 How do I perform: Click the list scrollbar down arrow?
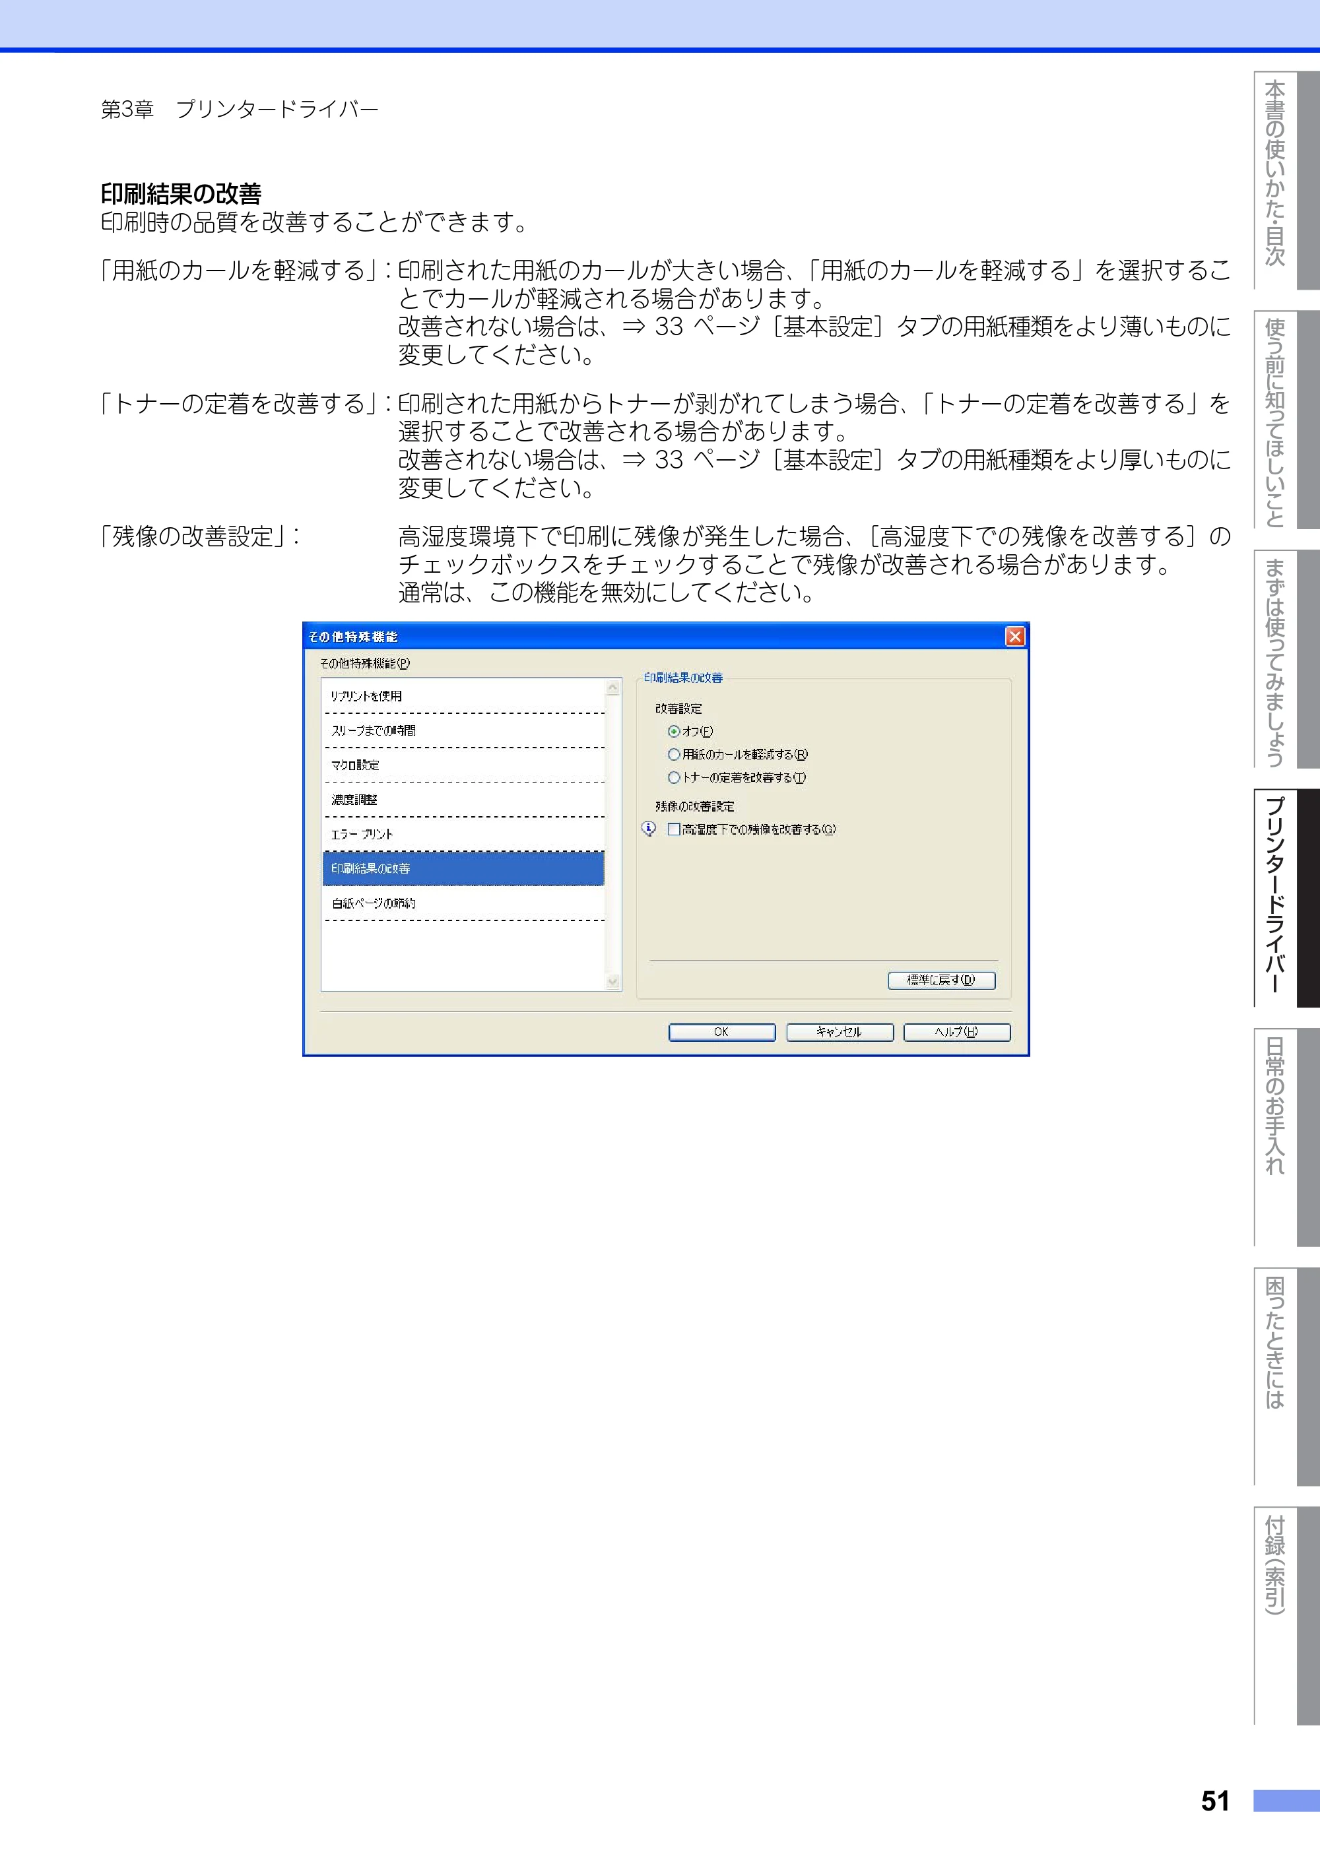click(613, 981)
